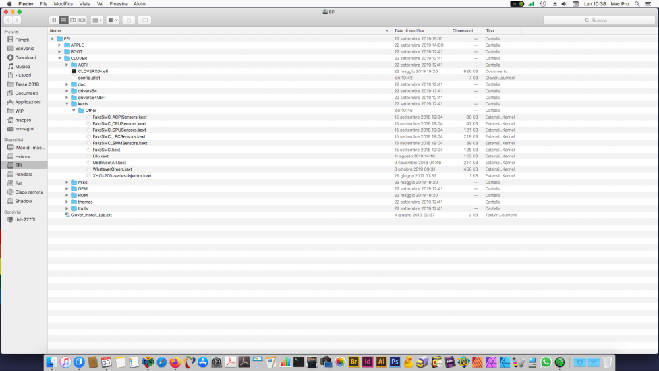
Task: Expand the themes folder
Action: [67, 202]
